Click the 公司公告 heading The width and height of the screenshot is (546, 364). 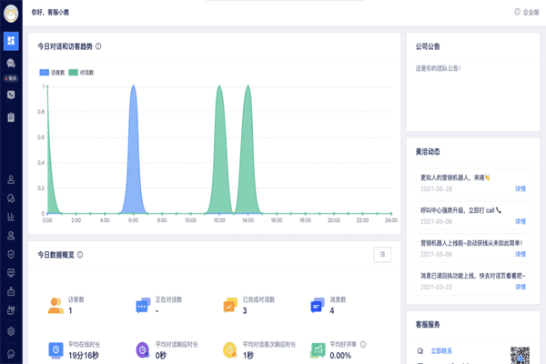(x=428, y=46)
